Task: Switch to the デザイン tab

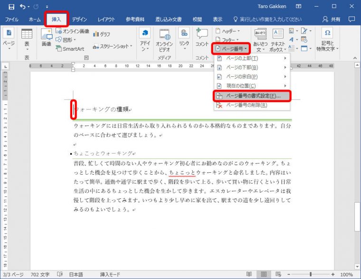Action: 79,19
